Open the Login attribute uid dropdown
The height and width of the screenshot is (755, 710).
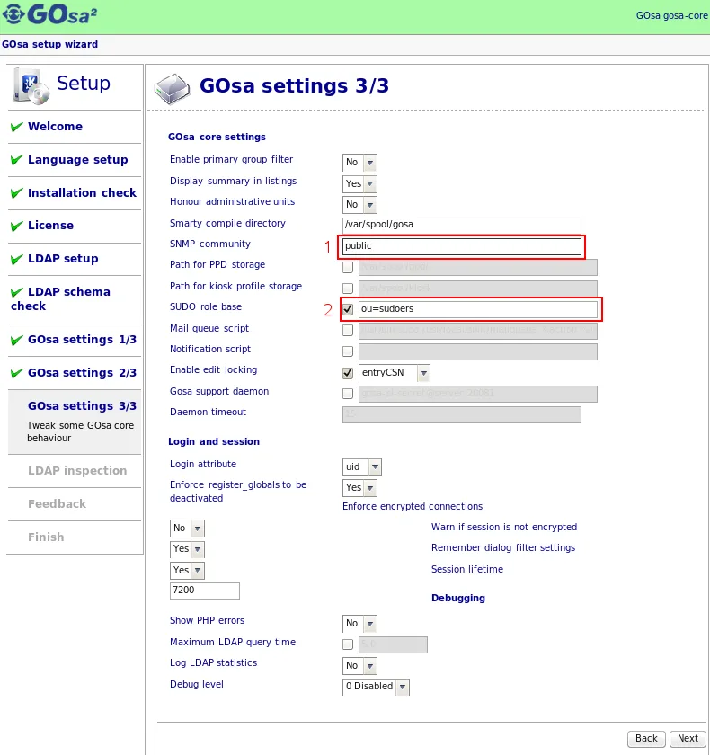tap(362, 467)
